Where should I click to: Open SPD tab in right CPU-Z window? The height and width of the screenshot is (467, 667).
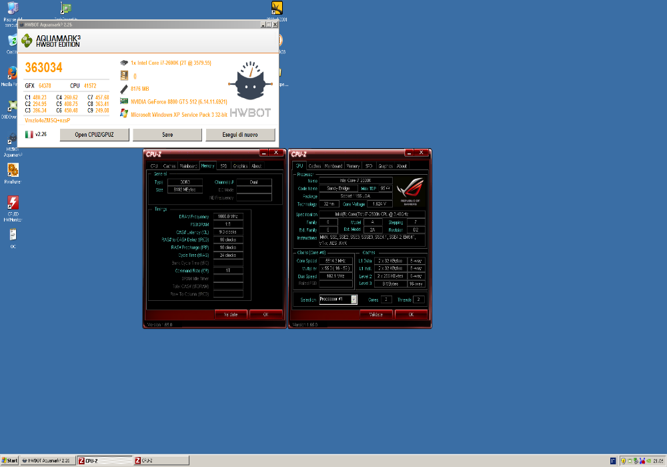coord(369,166)
